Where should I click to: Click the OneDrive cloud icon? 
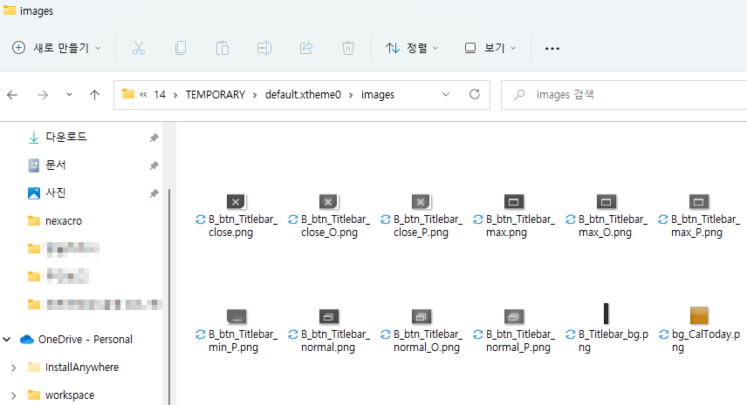tap(27, 340)
